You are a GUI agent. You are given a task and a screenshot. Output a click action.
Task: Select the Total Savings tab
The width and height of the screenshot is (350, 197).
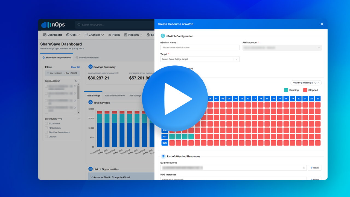(93, 95)
